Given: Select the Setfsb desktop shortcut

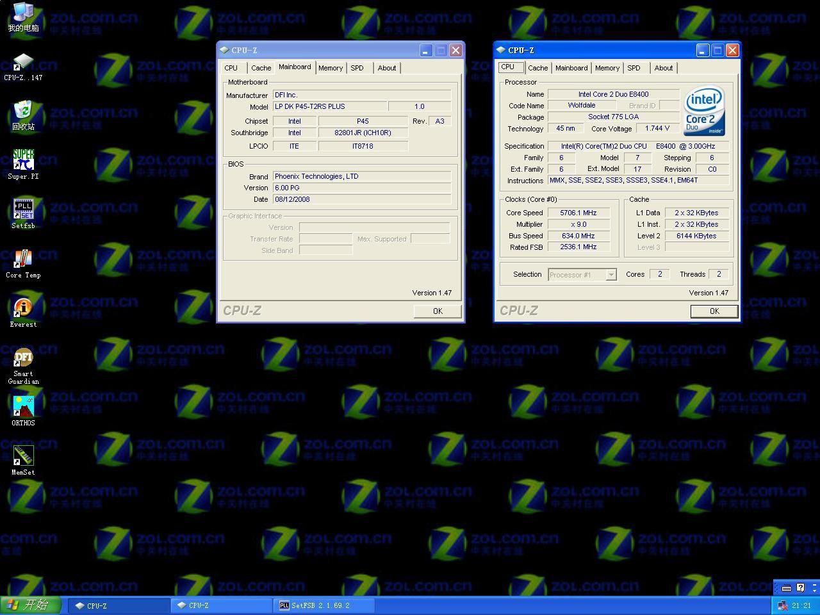Looking at the screenshot, I should pyautogui.click(x=23, y=213).
